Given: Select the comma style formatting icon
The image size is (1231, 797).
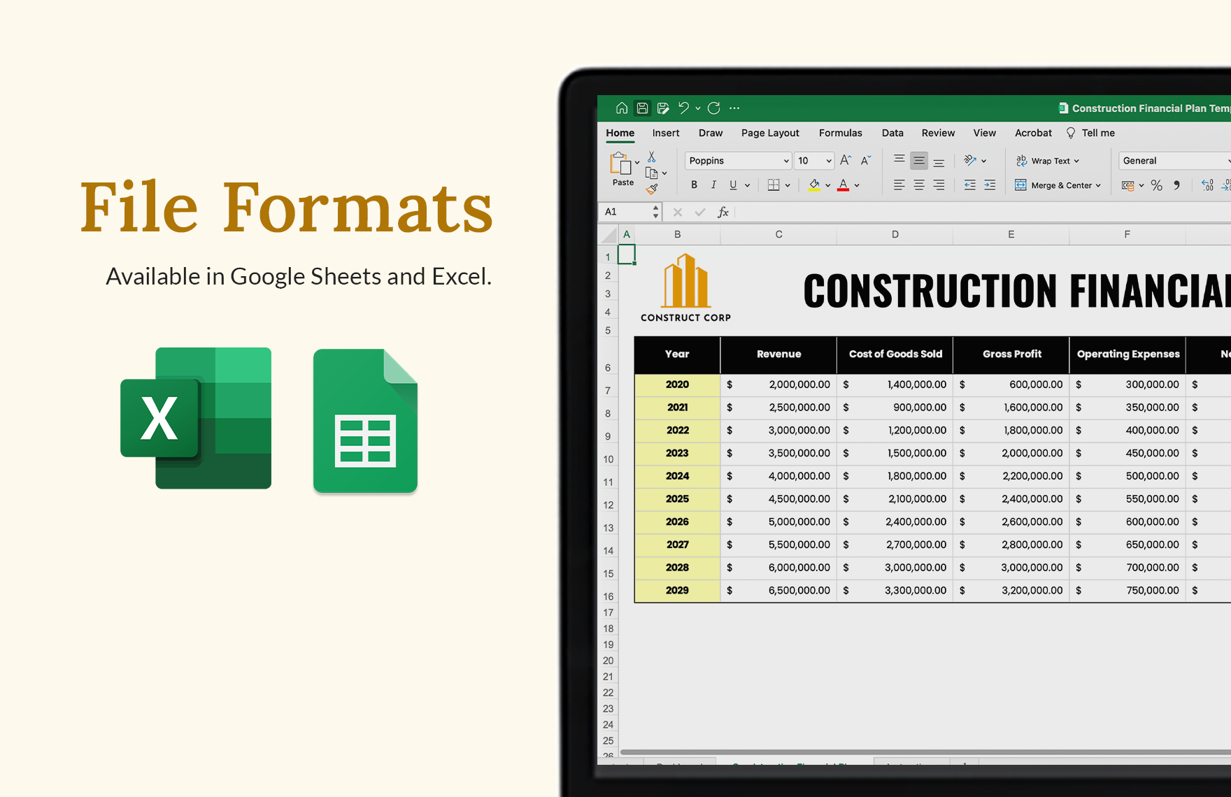Looking at the screenshot, I should (1179, 185).
